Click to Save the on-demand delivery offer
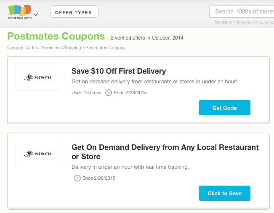This screenshot has height=213, width=274. pyautogui.click(x=225, y=193)
